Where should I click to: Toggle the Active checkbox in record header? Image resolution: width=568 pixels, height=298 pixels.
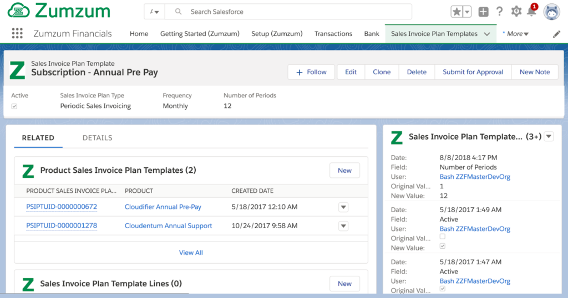tap(14, 106)
